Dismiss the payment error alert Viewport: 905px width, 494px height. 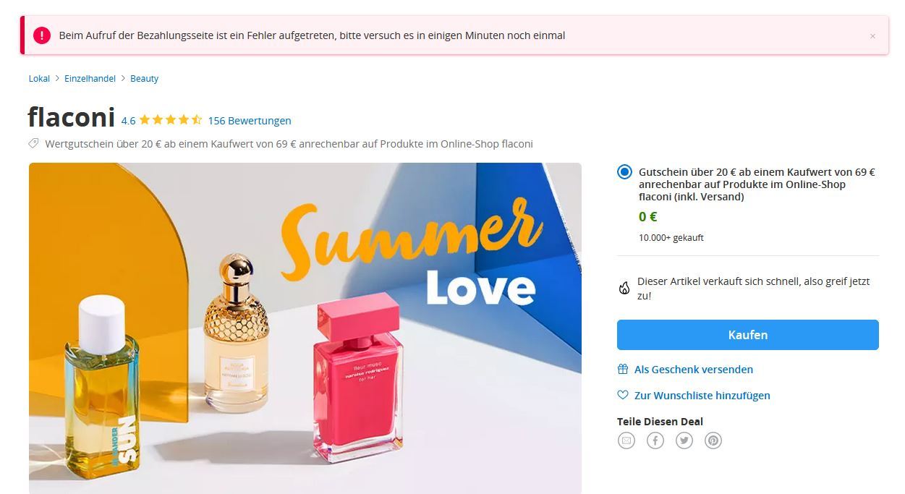pyautogui.click(x=872, y=36)
